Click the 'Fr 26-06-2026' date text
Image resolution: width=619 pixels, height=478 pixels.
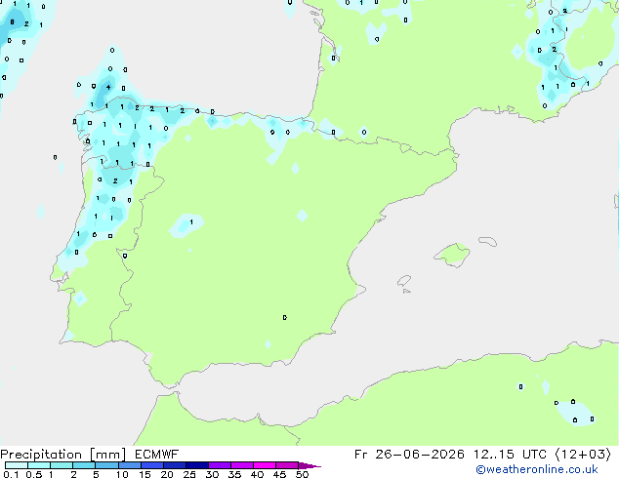click(x=409, y=455)
